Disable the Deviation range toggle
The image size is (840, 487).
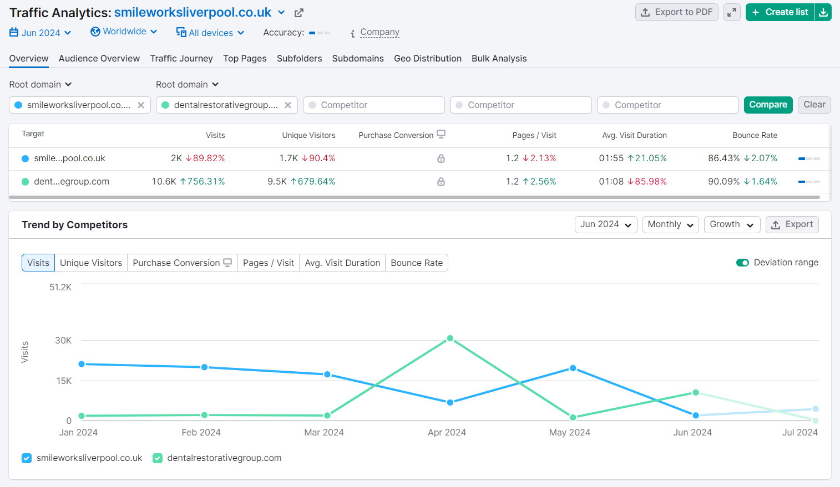tap(742, 263)
